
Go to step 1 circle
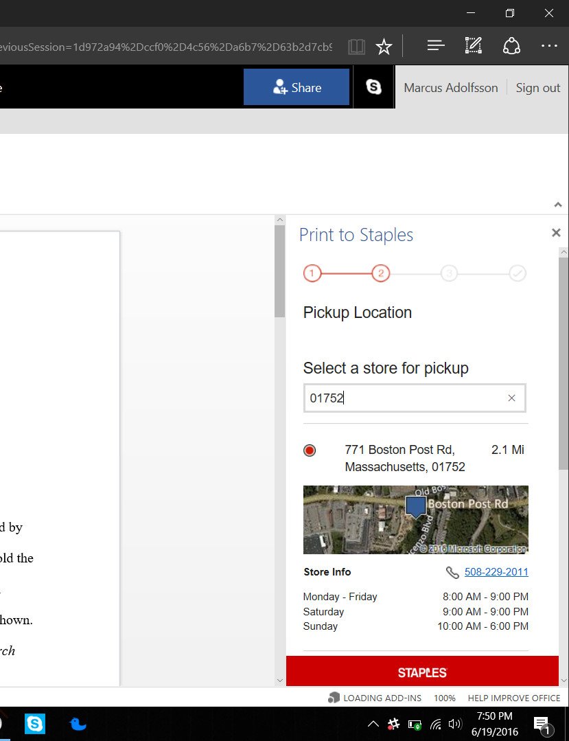[x=312, y=273]
